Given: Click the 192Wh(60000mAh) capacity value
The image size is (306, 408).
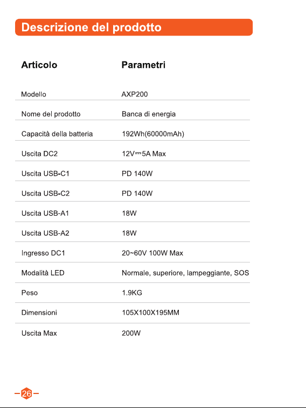Looking at the screenshot, I should (153, 134).
